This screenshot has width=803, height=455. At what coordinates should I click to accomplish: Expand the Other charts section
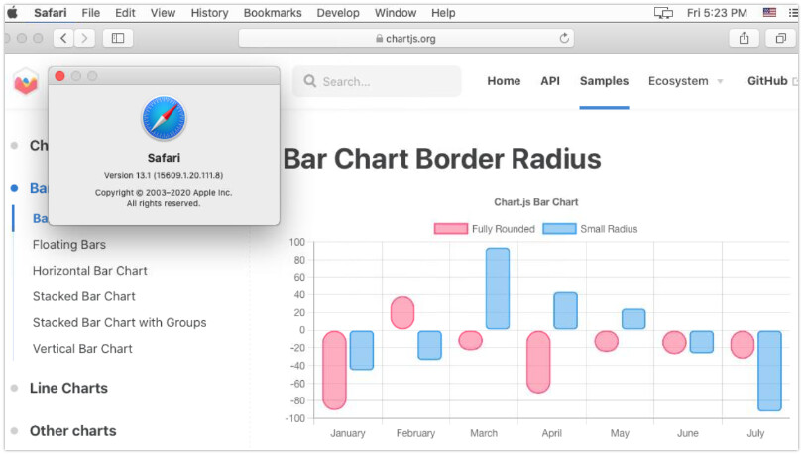click(x=72, y=431)
